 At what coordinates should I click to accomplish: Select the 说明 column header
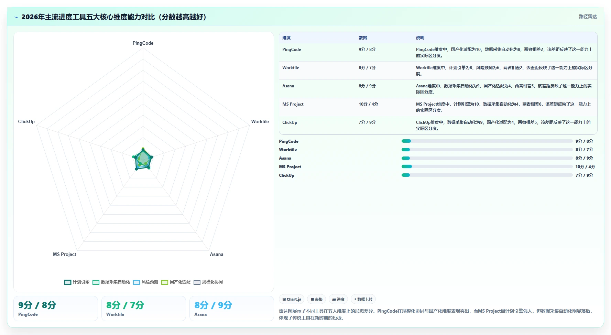[420, 38]
